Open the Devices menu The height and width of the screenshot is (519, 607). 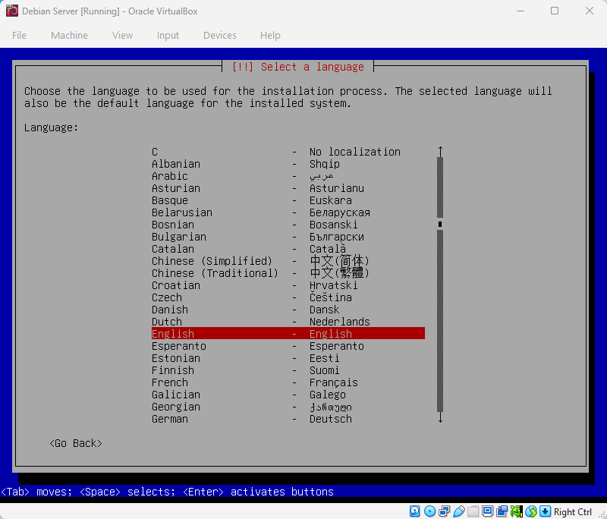coord(219,35)
